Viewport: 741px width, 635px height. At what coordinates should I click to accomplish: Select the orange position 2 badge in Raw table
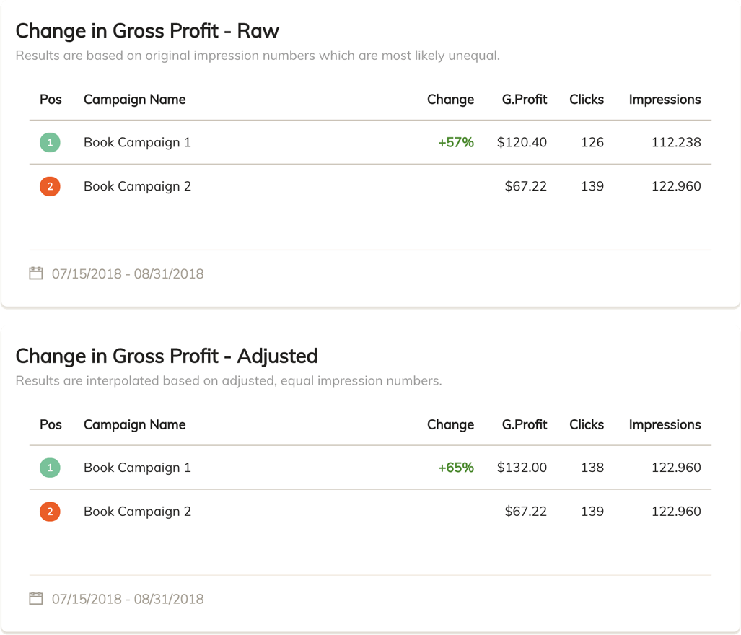(49, 186)
